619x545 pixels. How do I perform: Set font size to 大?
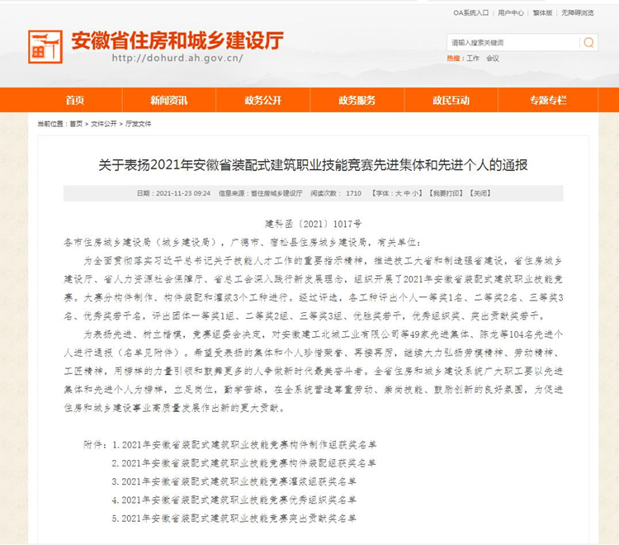[x=399, y=193]
